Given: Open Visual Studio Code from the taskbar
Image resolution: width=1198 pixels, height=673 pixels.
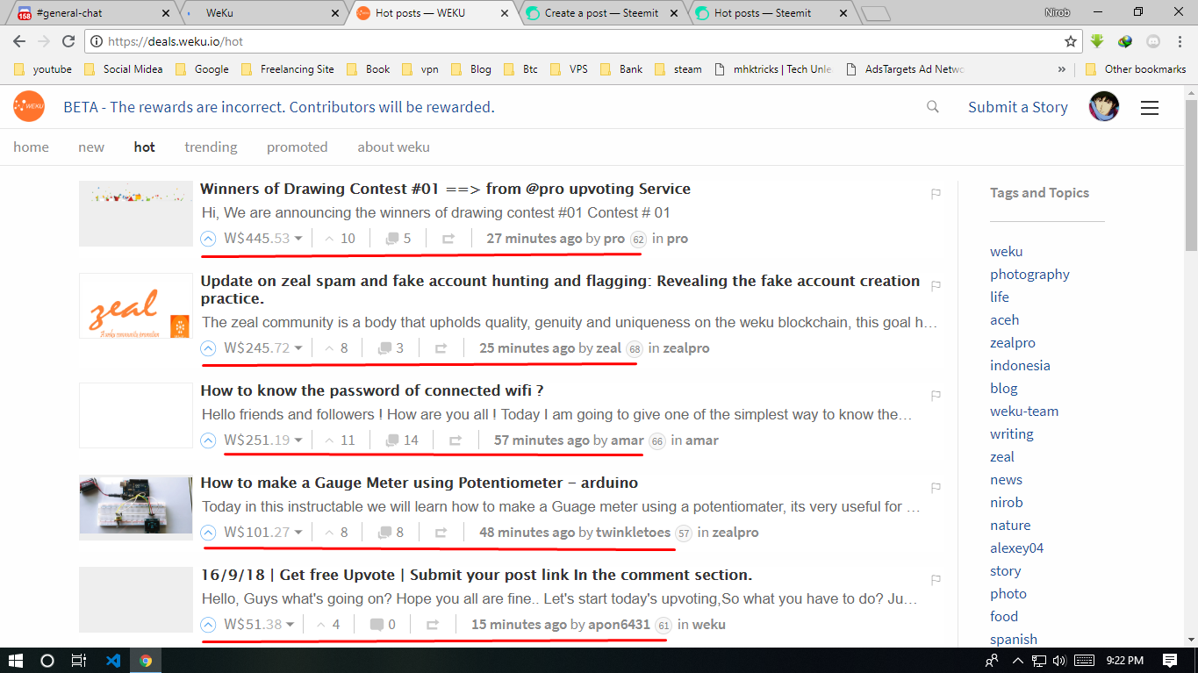Looking at the screenshot, I should click(112, 661).
